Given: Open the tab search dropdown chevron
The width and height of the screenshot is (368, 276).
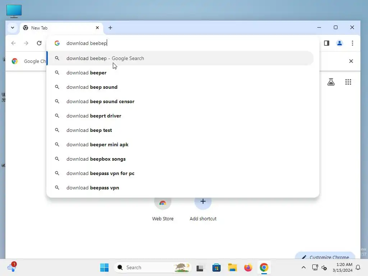Looking at the screenshot, I should point(13,28).
